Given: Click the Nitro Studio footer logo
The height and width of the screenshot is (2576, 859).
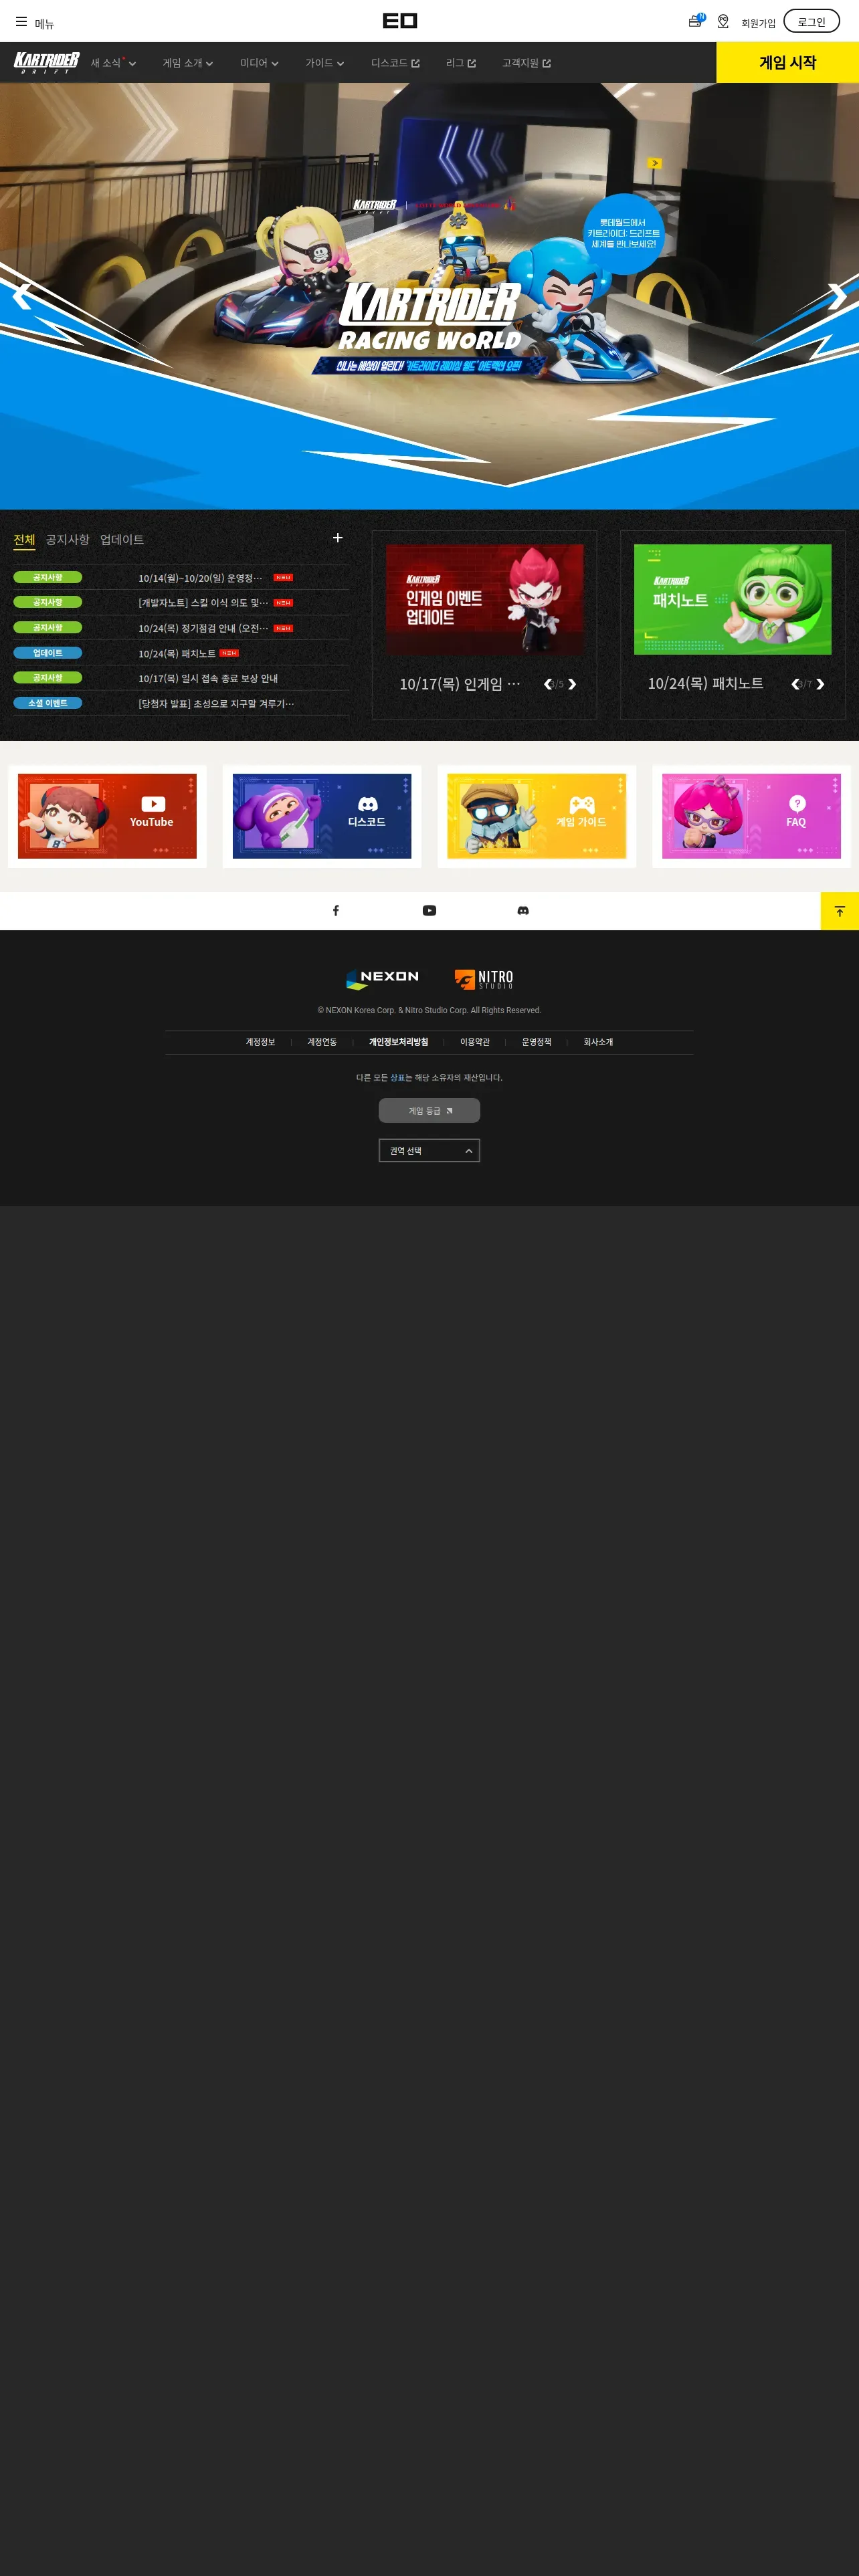Looking at the screenshot, I should (x=484, y=979).
